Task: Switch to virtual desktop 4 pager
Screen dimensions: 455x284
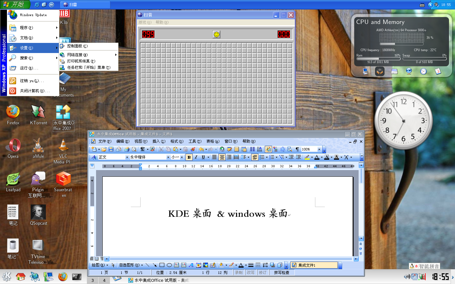Action: pos(104,280)
